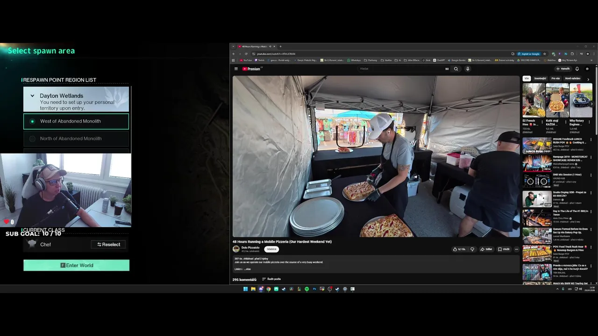Image resolution: width=598 pixels, height=336 pixels.
Task: Select North of Abandoned Monolith spawn point
Action: [76, 139]
